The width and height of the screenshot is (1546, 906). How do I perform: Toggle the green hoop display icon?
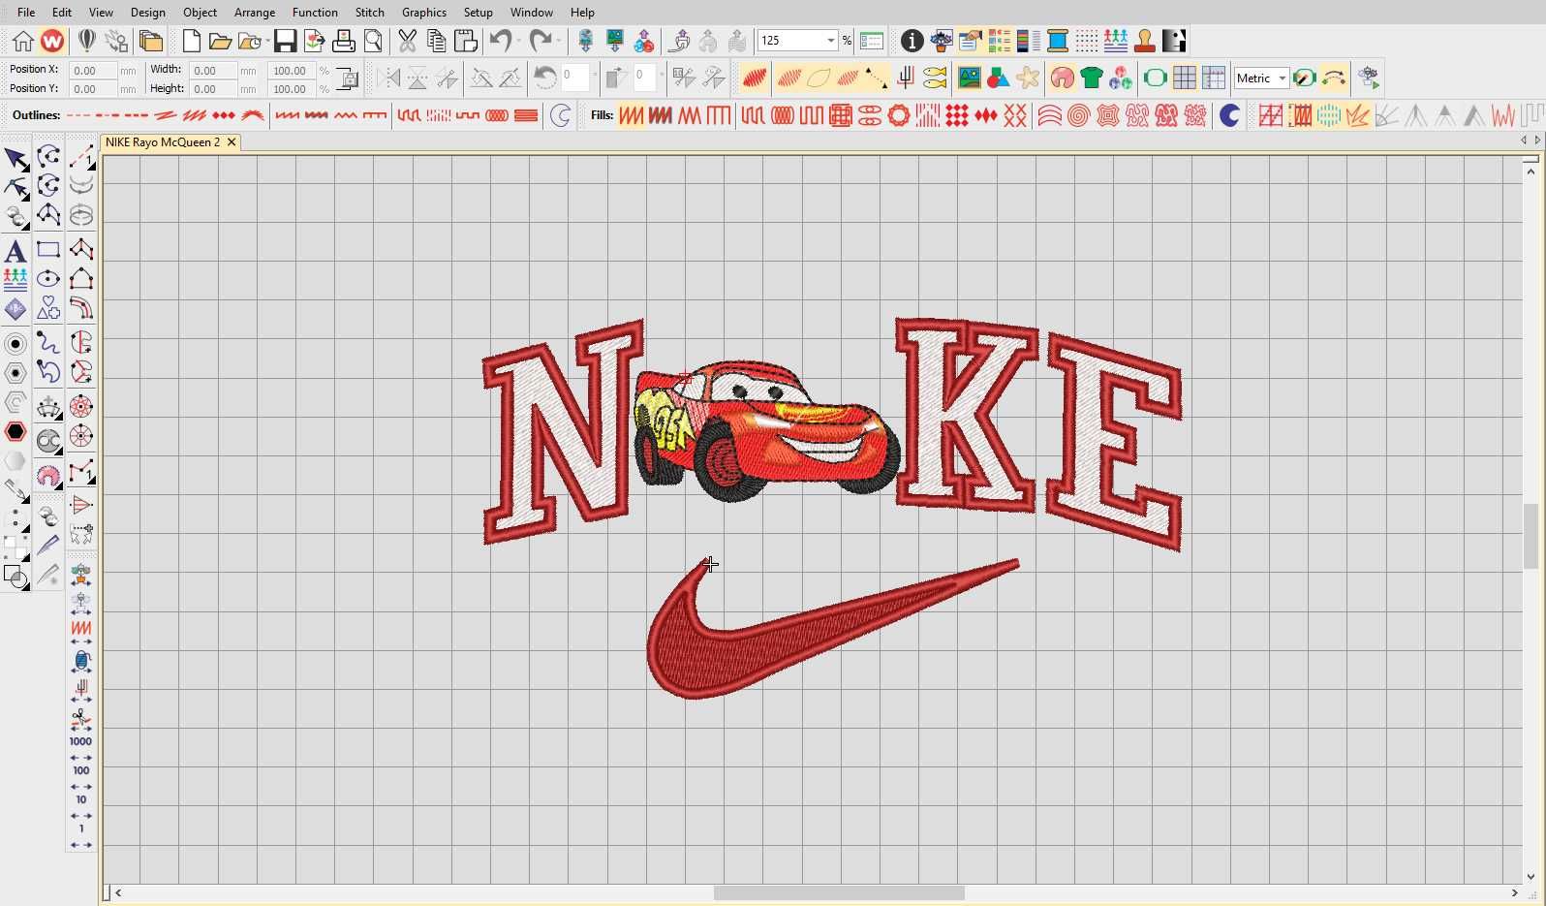click(1155, 78)
